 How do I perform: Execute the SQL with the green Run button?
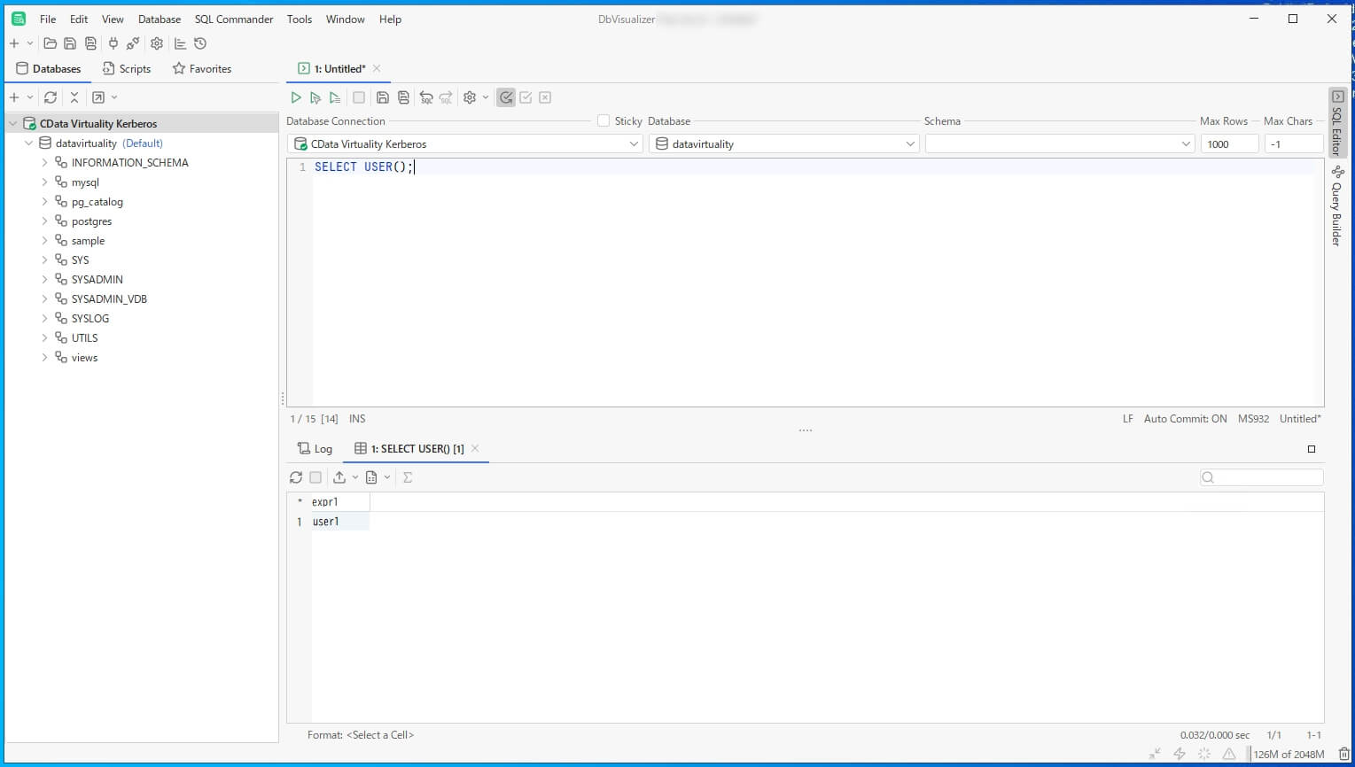coord(296,97)
